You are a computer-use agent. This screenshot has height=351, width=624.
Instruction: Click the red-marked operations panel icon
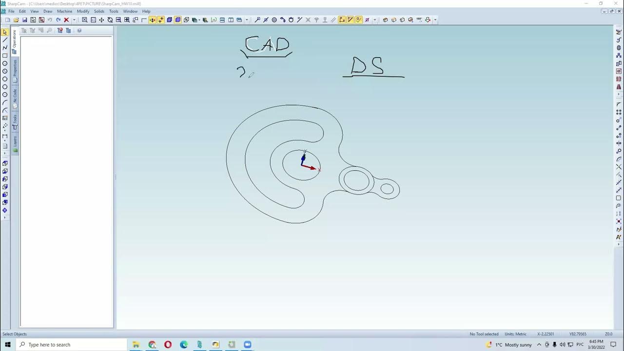60,30
